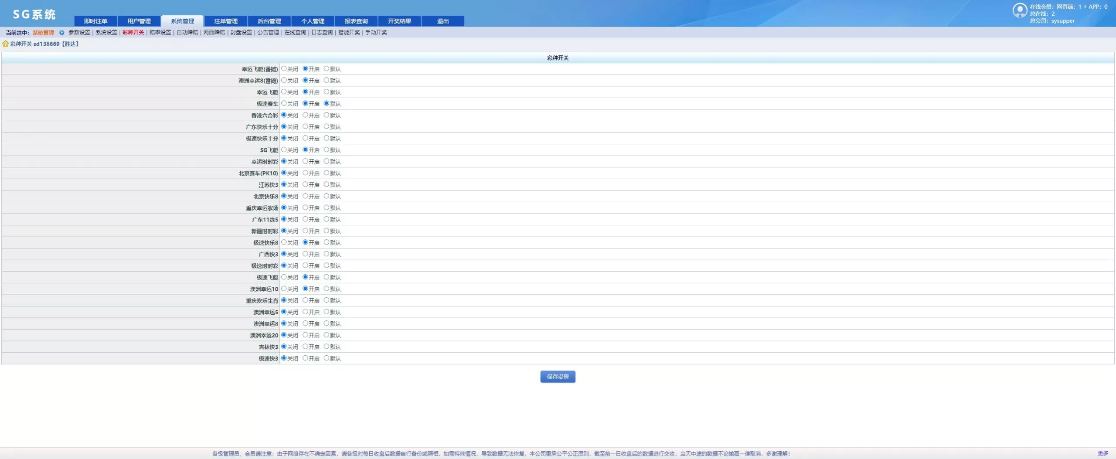Click the SG系统 logo
This screenshot has width=1116, height=459.
point(34,14)
